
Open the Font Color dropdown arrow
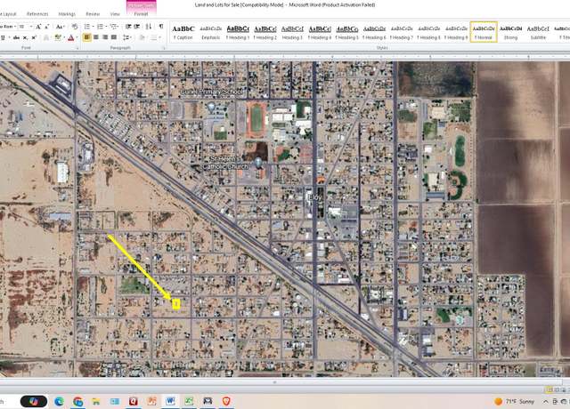pos(77,37)
